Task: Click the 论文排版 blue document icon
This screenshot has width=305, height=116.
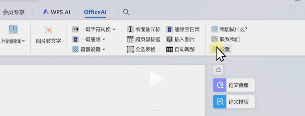Action: pos(220,102)
